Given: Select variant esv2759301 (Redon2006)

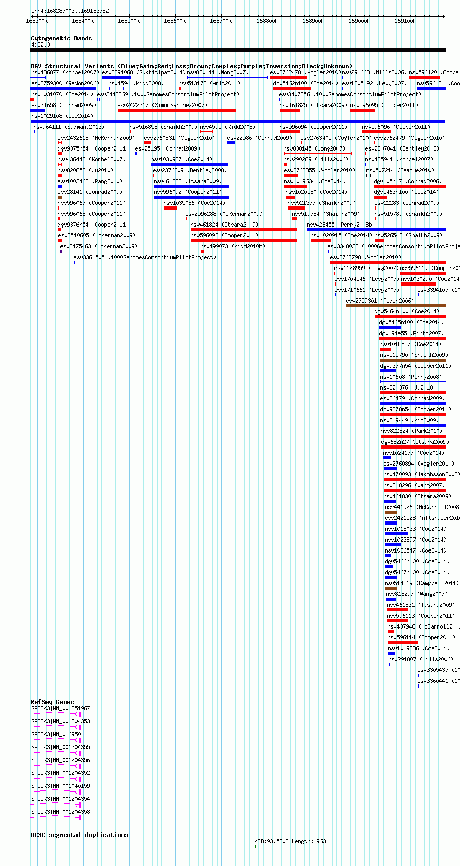Looking at the screenshot, I should tap(380, 301).
